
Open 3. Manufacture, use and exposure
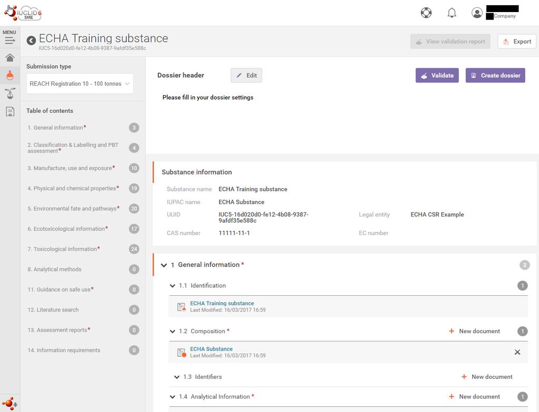pyautogui.click(x=71, y=168)
